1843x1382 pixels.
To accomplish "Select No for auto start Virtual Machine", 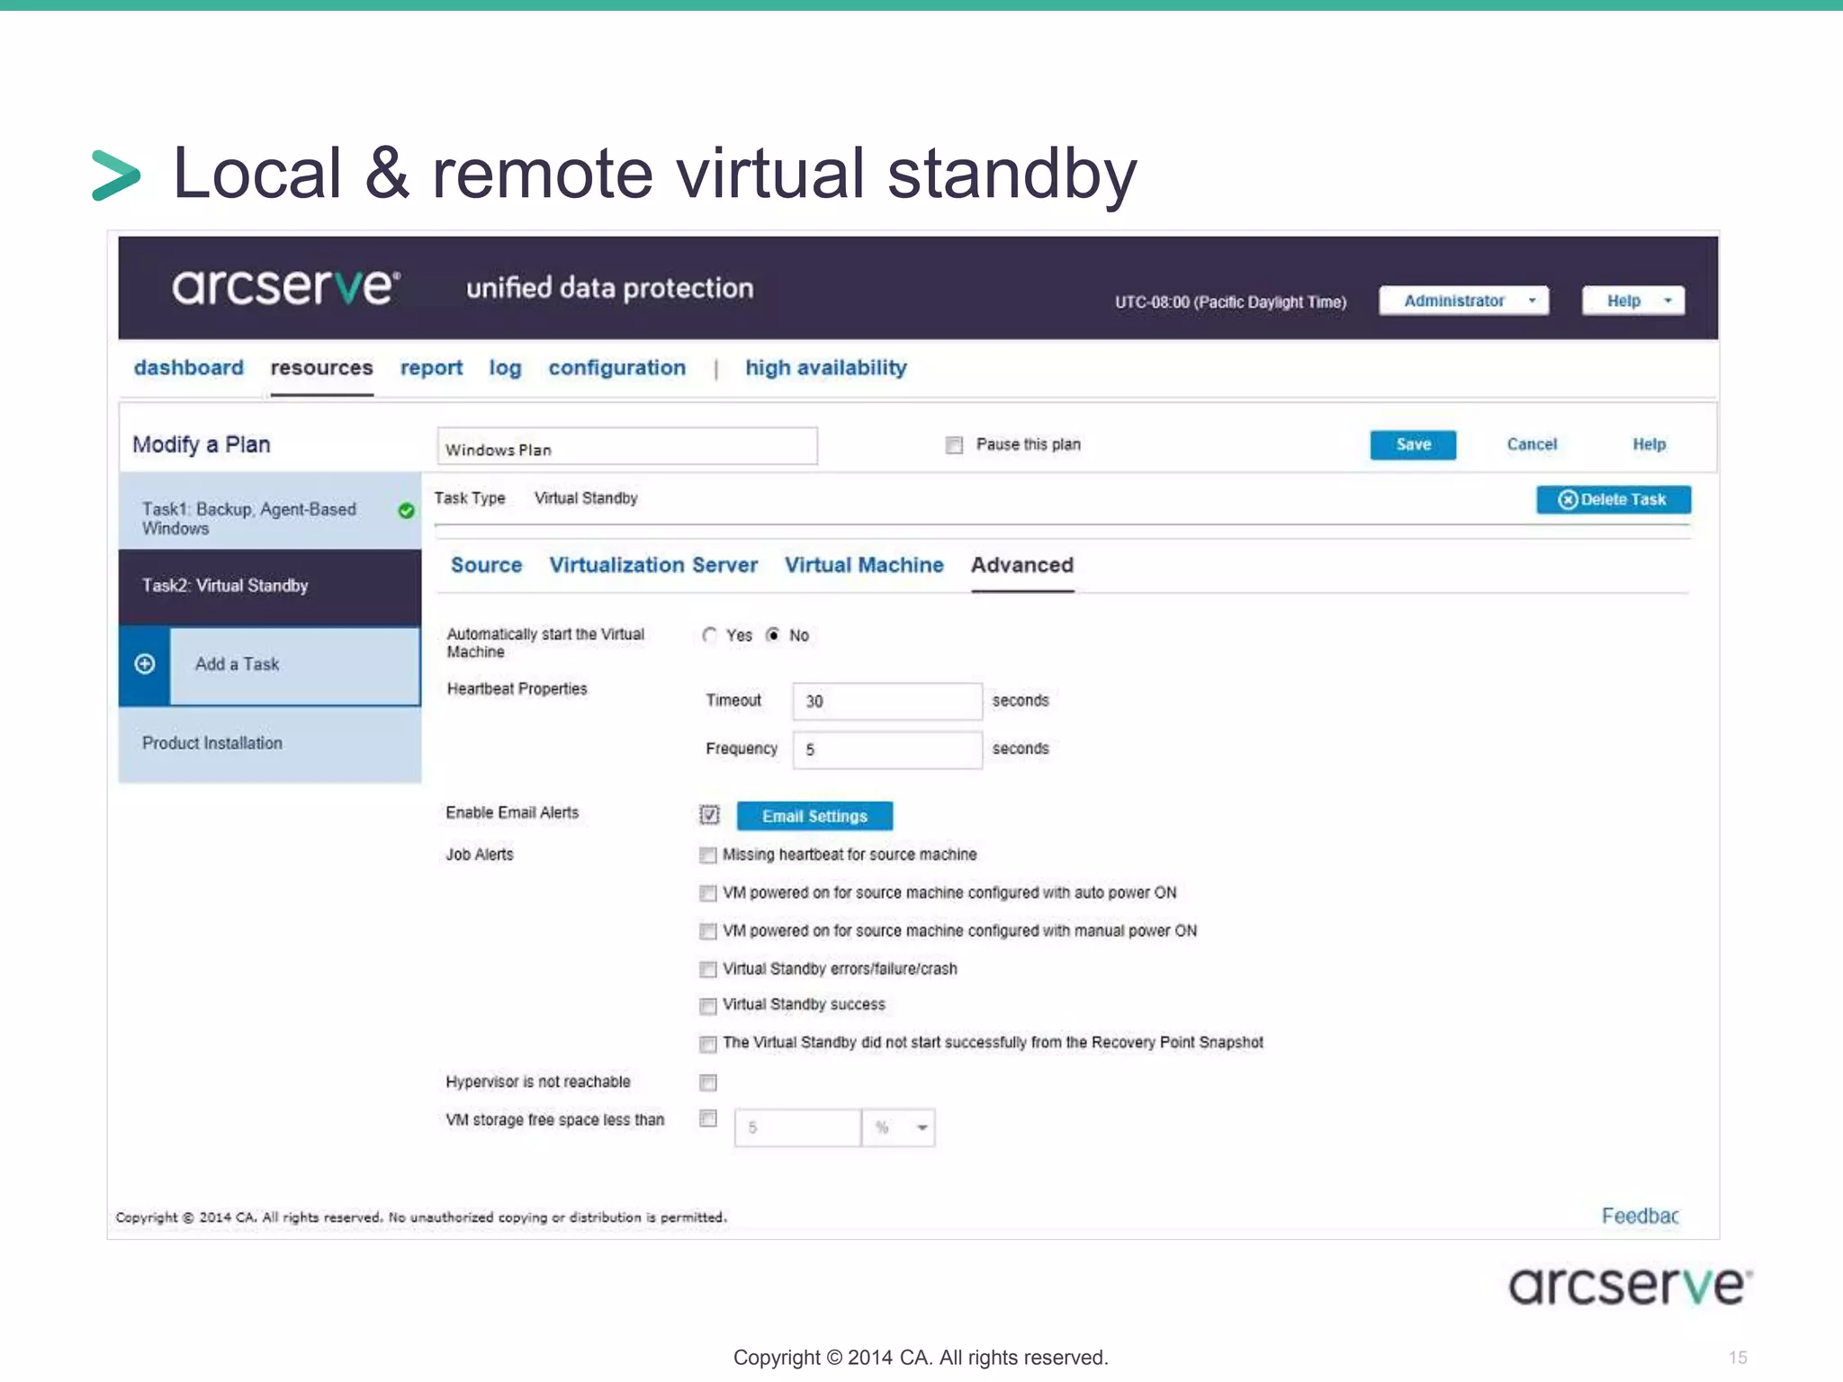I will (773, 635).
